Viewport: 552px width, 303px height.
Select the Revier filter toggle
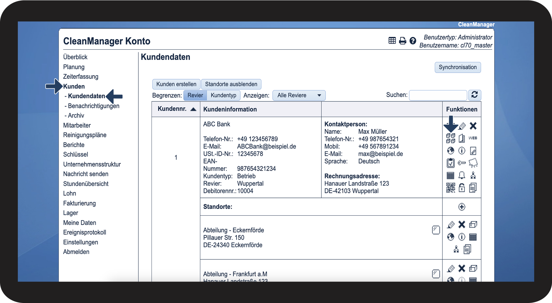click(195, 95)
